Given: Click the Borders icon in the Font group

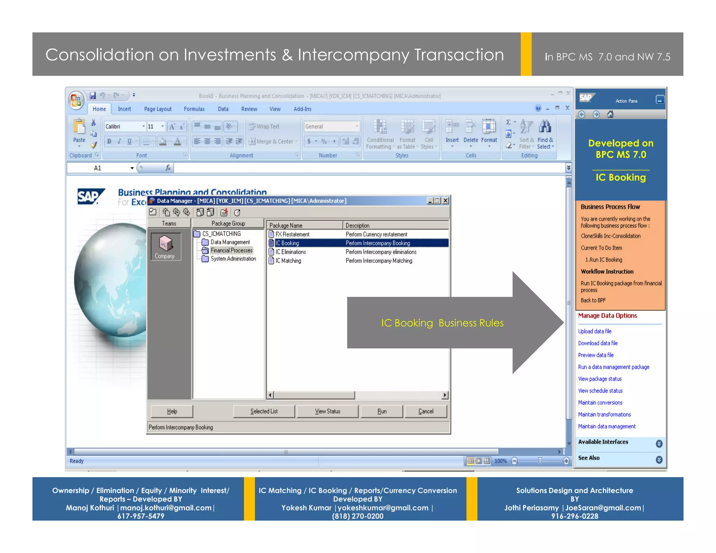Looking at the screenshot, I should tap(146, 141).
